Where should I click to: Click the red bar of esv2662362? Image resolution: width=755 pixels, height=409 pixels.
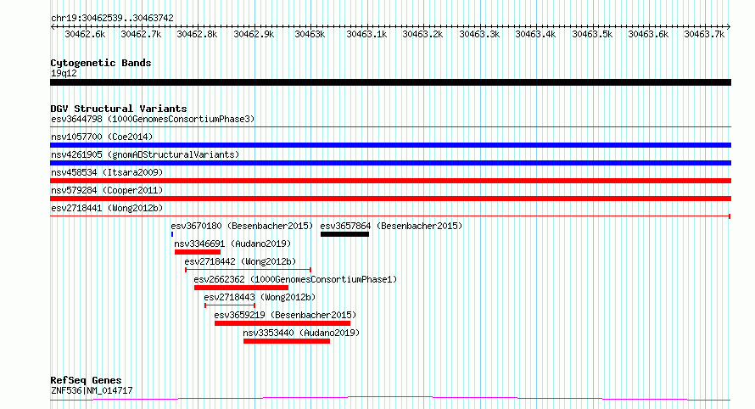click(241, 288)
